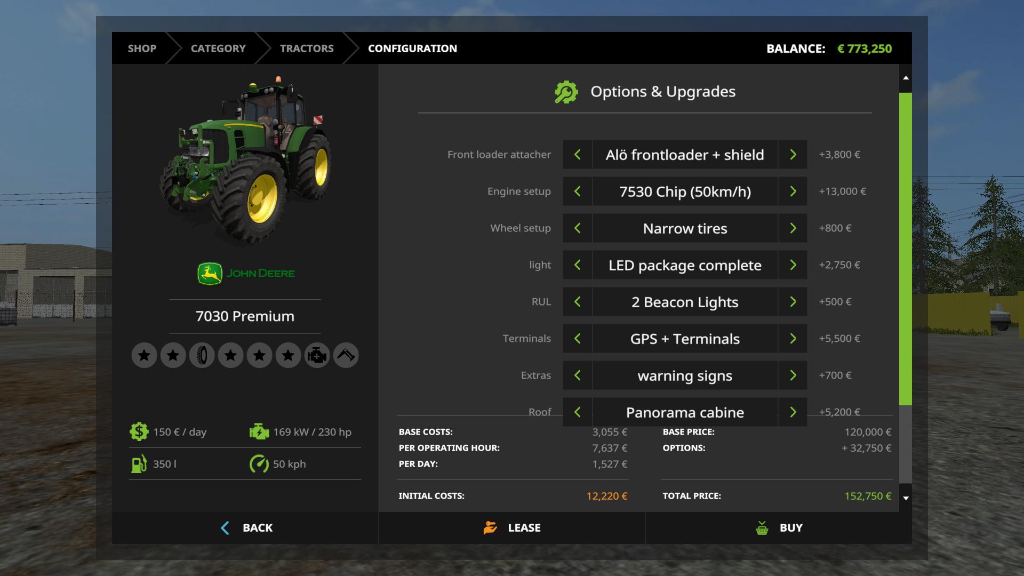1024x576 pixels.
Task: Click the tire icon in rating row
Action: pyautogui.click(x=202, y=355)
